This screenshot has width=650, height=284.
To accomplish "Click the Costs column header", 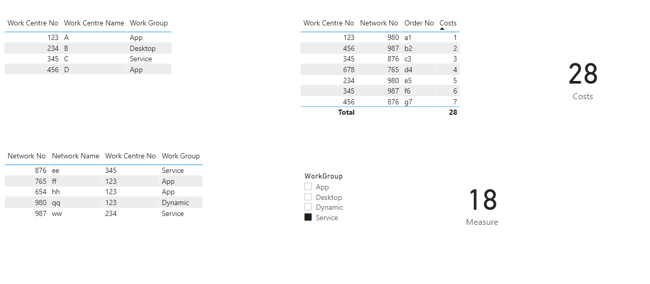I will (448, 23).
